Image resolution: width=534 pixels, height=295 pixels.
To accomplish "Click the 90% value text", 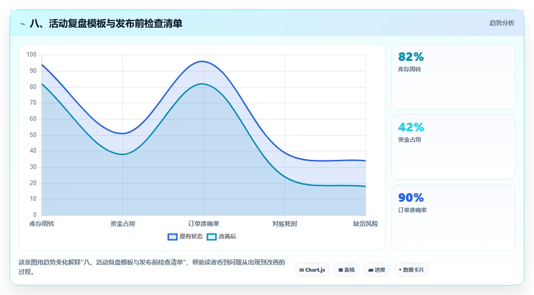I will [x=411, y=197].
